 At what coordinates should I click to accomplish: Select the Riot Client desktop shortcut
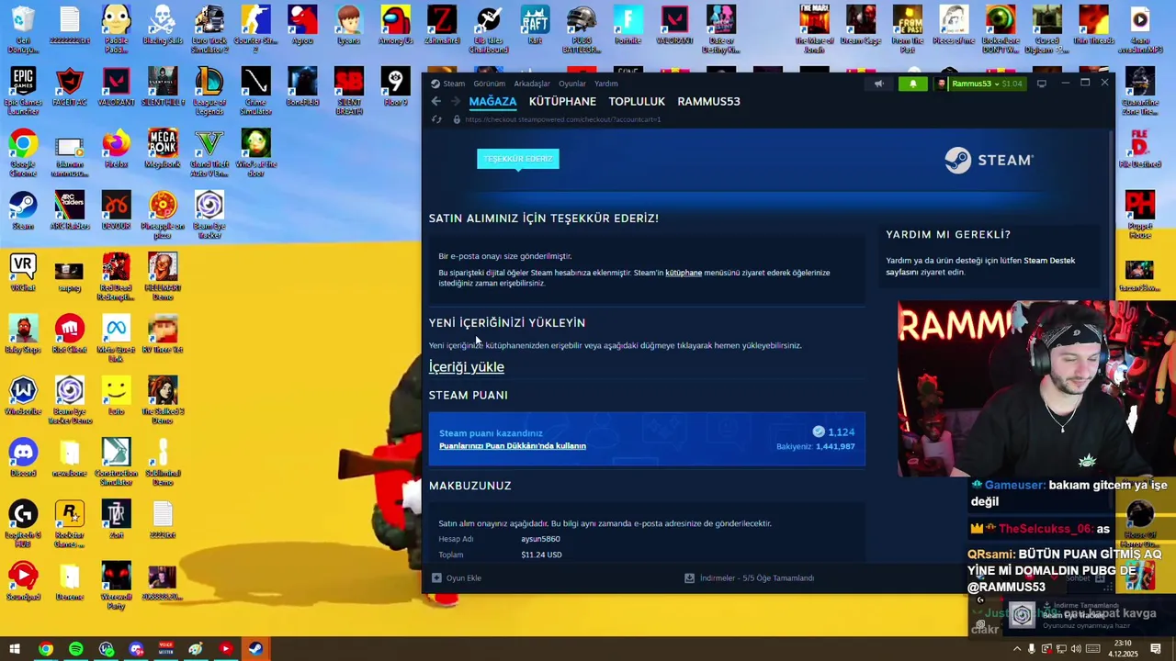point(70,333)
